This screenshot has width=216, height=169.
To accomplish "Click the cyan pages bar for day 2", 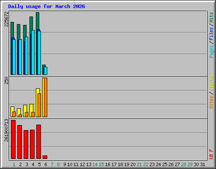I will (x=20, y=57).
